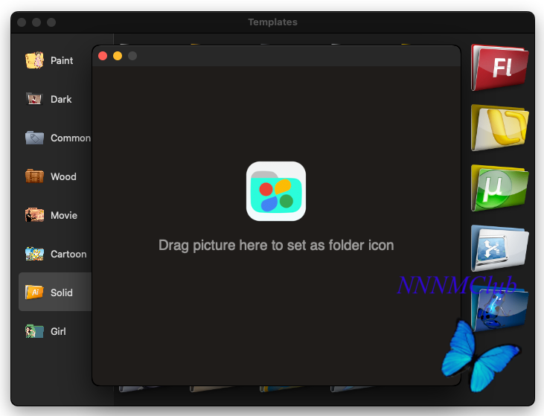Click the Paint folder icon
Screen dimensions: 544x416
coord(34,60)
